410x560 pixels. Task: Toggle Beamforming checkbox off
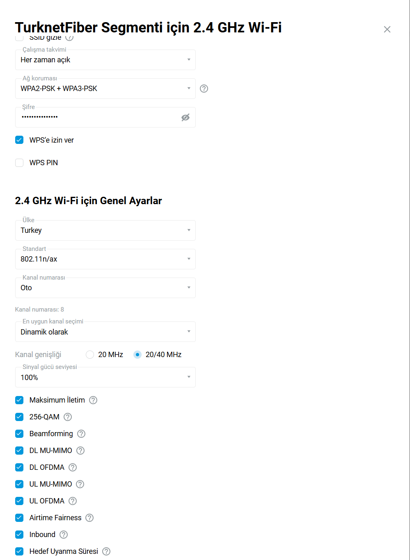pos(19,434)
